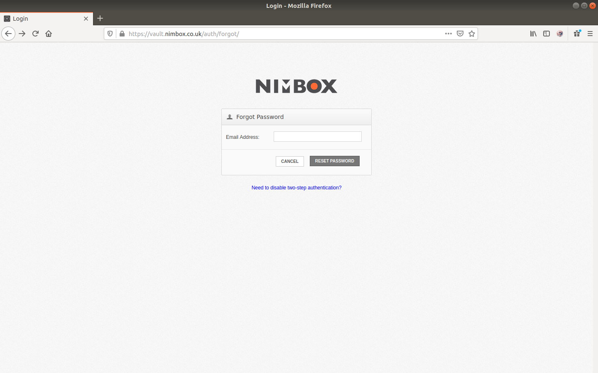
Task: Save page to Pocket icon
Action: click(x=460, y=34)
